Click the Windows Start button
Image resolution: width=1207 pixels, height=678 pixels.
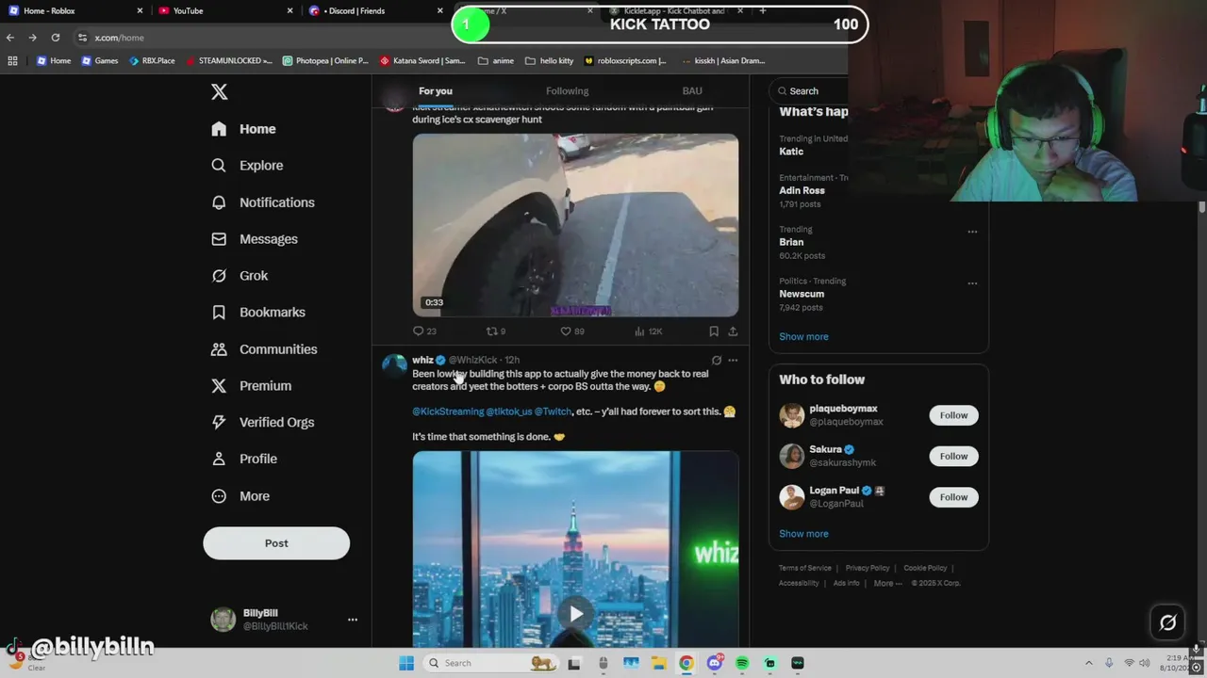(406, 663)
